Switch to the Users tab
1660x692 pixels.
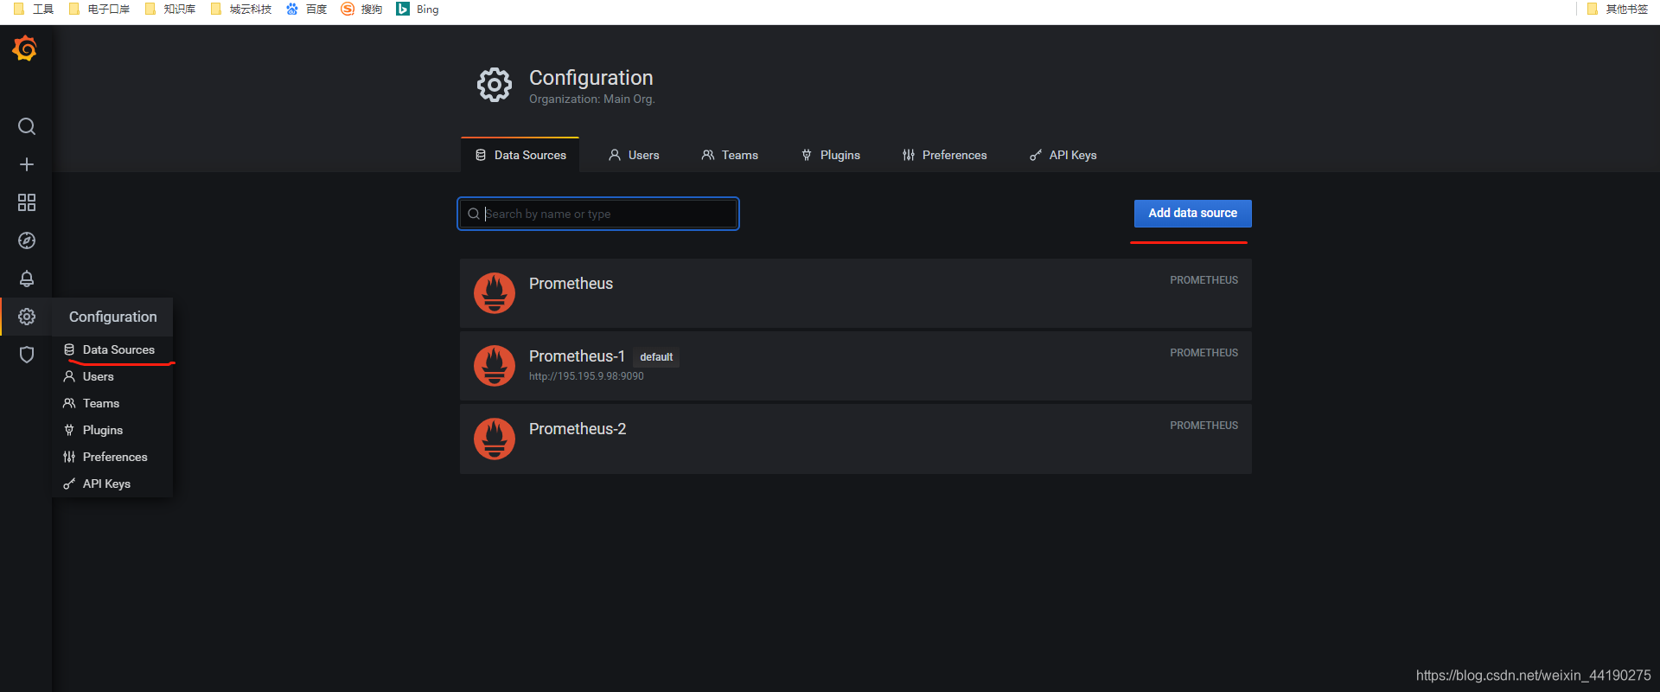[x=634, y=155]
